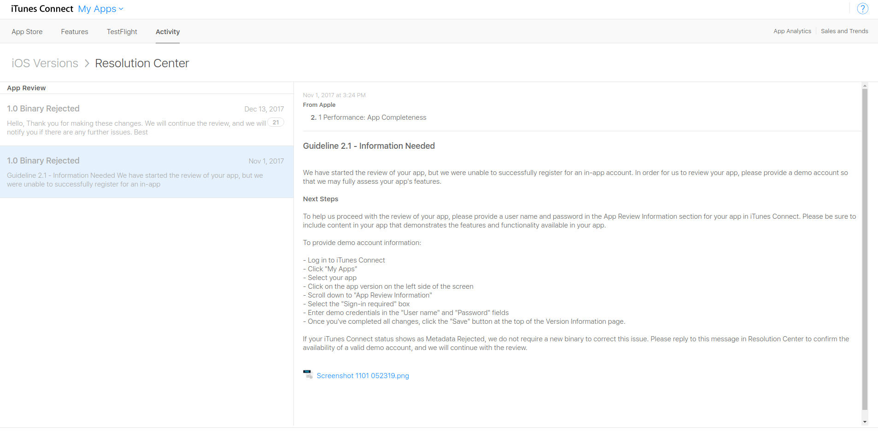Click '- Scroll down to "App Review Information"' line

coord(368,295)
